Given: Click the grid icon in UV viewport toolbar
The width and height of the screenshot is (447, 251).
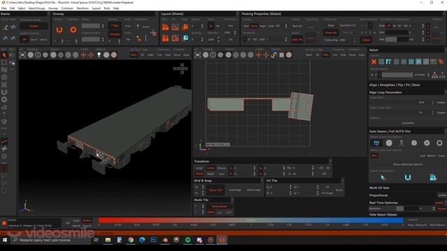Looking at the screenshot, I should click(281, 54).
